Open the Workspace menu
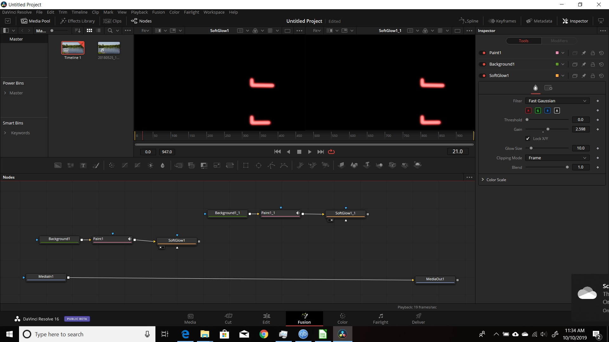The image size is (609, 342). [214, 12]
